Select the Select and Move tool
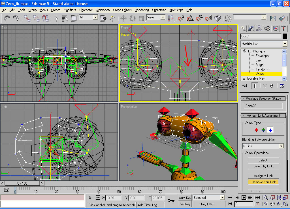Screen dimensions: 290x209 [123, 18]
